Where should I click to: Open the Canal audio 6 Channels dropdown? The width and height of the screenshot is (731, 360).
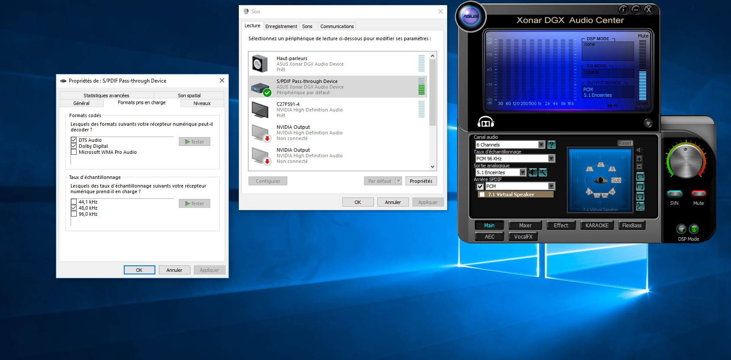coord(510,145)
